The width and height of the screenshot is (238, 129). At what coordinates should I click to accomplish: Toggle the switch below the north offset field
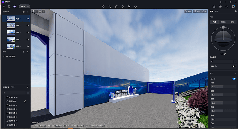234,66
